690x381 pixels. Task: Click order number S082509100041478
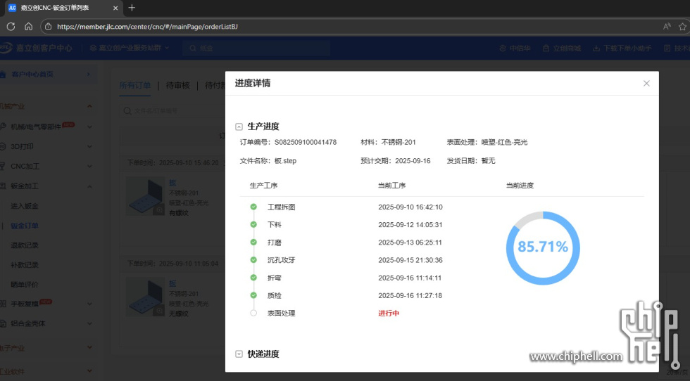tap(306, 143)
